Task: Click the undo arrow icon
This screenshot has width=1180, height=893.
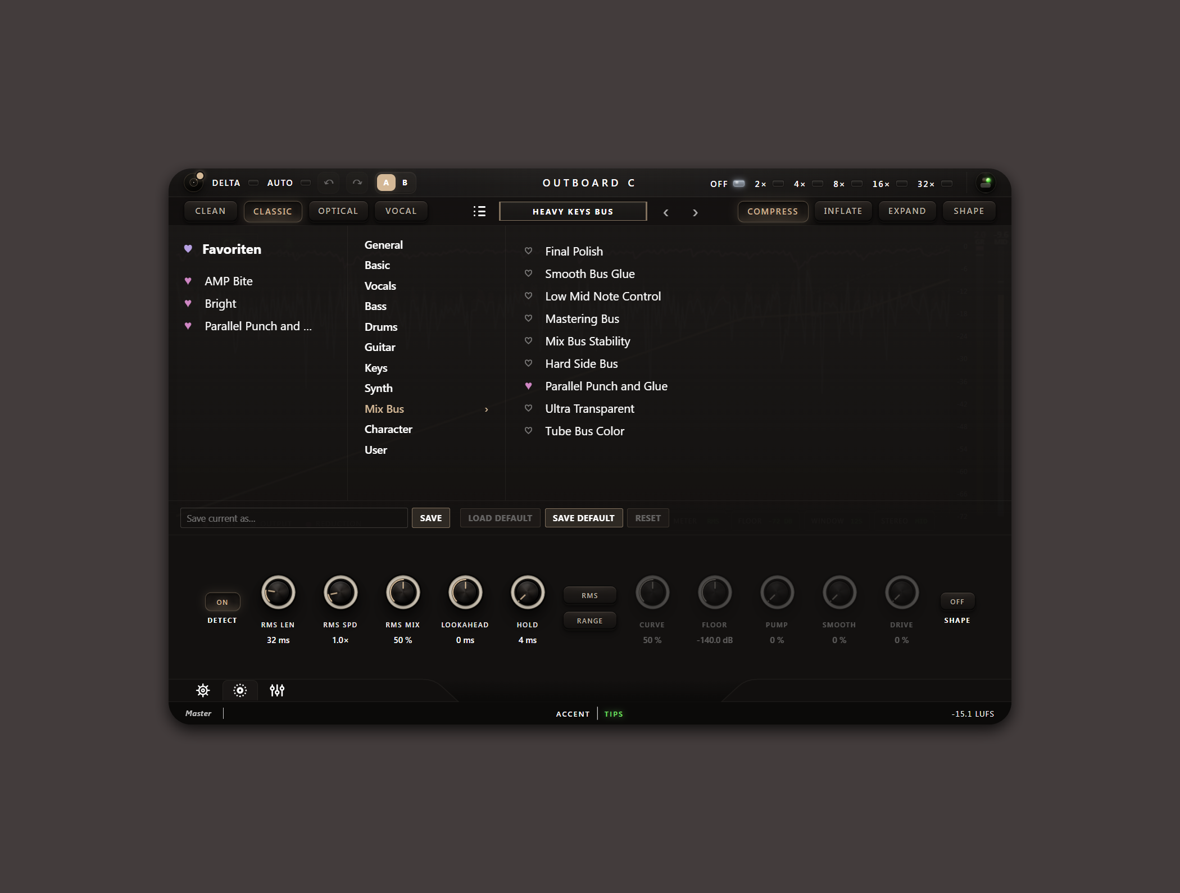Action: coord(329,183)
